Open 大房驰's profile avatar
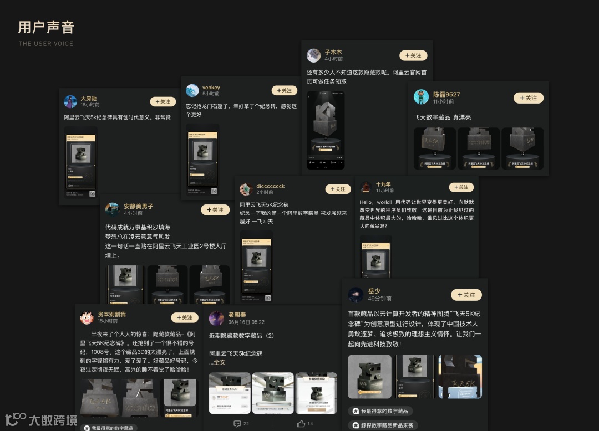Viewport: 599px width, 431px height. [x=70, y=101]
